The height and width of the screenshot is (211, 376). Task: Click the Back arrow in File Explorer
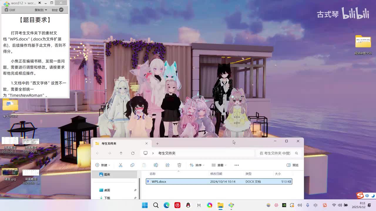pyautogui.click(x=98, y=153)
